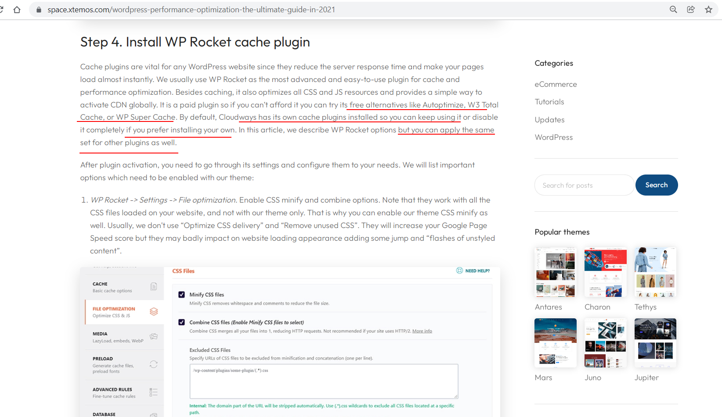Select the FILE OPTIMIZATION sidebar tab

(124, 312)
